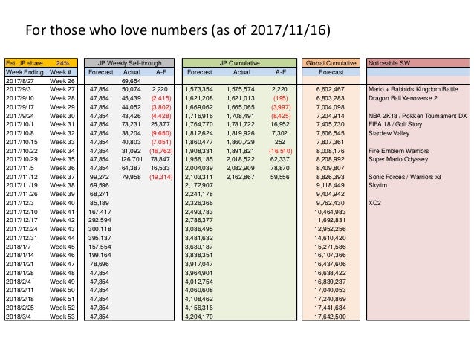The height and width of the screenshot is (356, 474).
Task: Select the final global forecast 17,642,500
Action: coord(330,317)
